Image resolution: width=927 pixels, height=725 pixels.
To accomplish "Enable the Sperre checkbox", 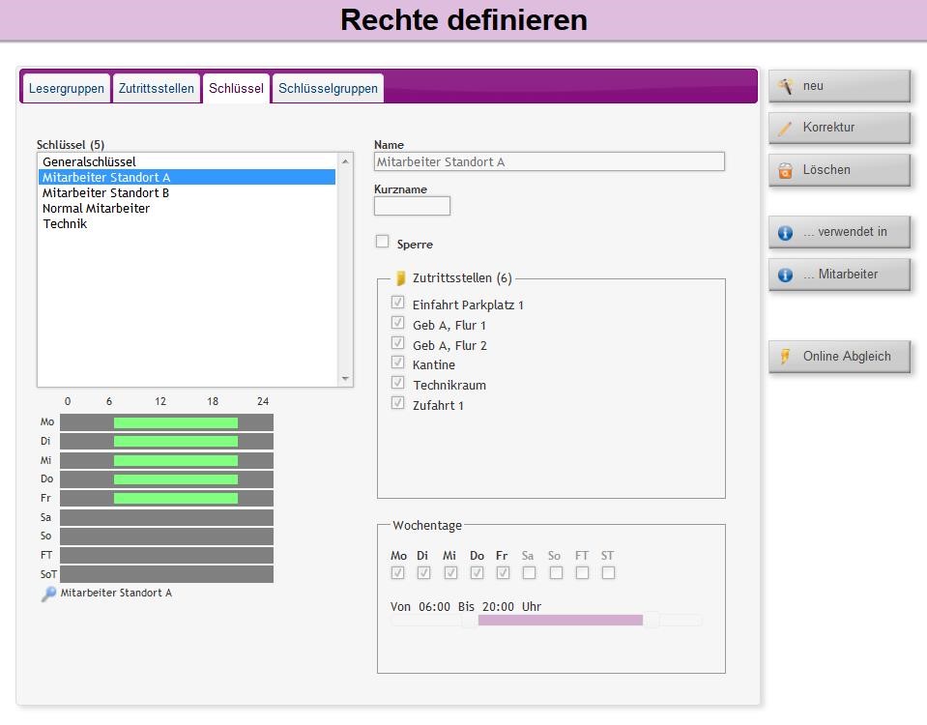I will tap(383, 242).
